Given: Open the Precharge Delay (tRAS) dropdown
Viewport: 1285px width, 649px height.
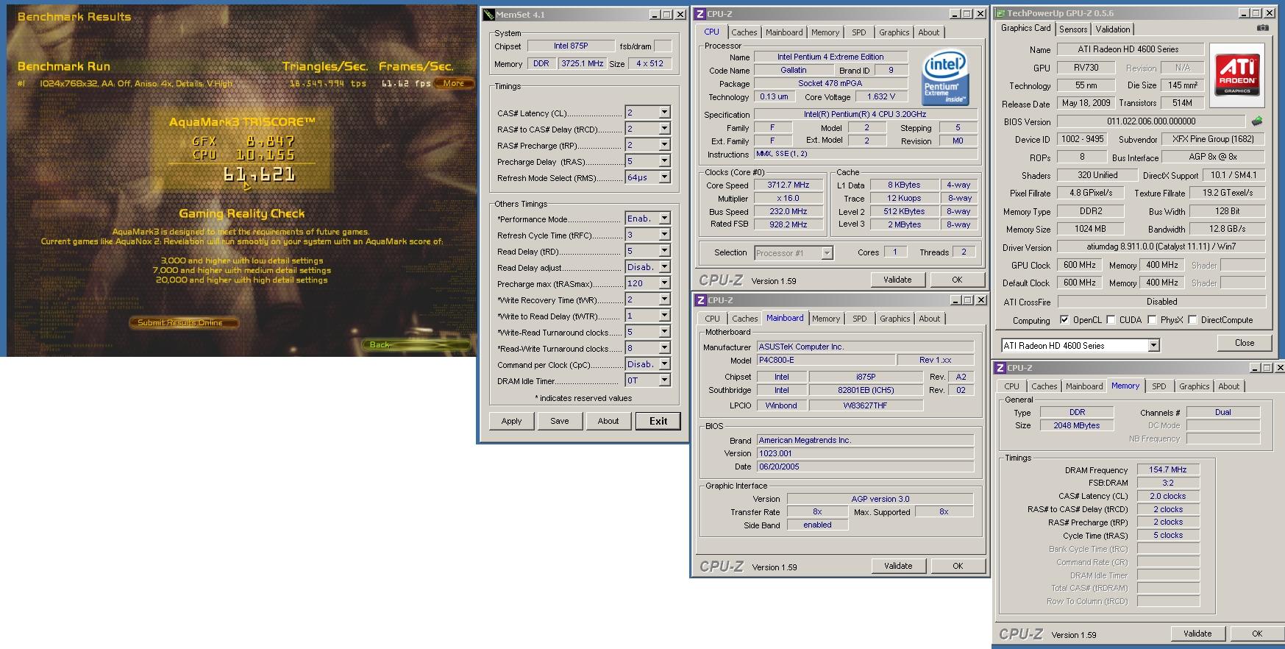Looking at the screenshot, I should pos(664,161).
